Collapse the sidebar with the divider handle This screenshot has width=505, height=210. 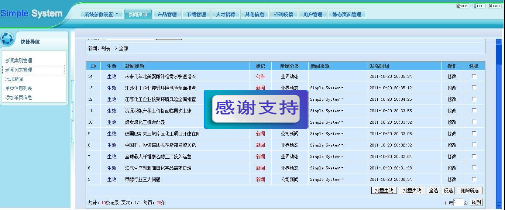point(73,111)
